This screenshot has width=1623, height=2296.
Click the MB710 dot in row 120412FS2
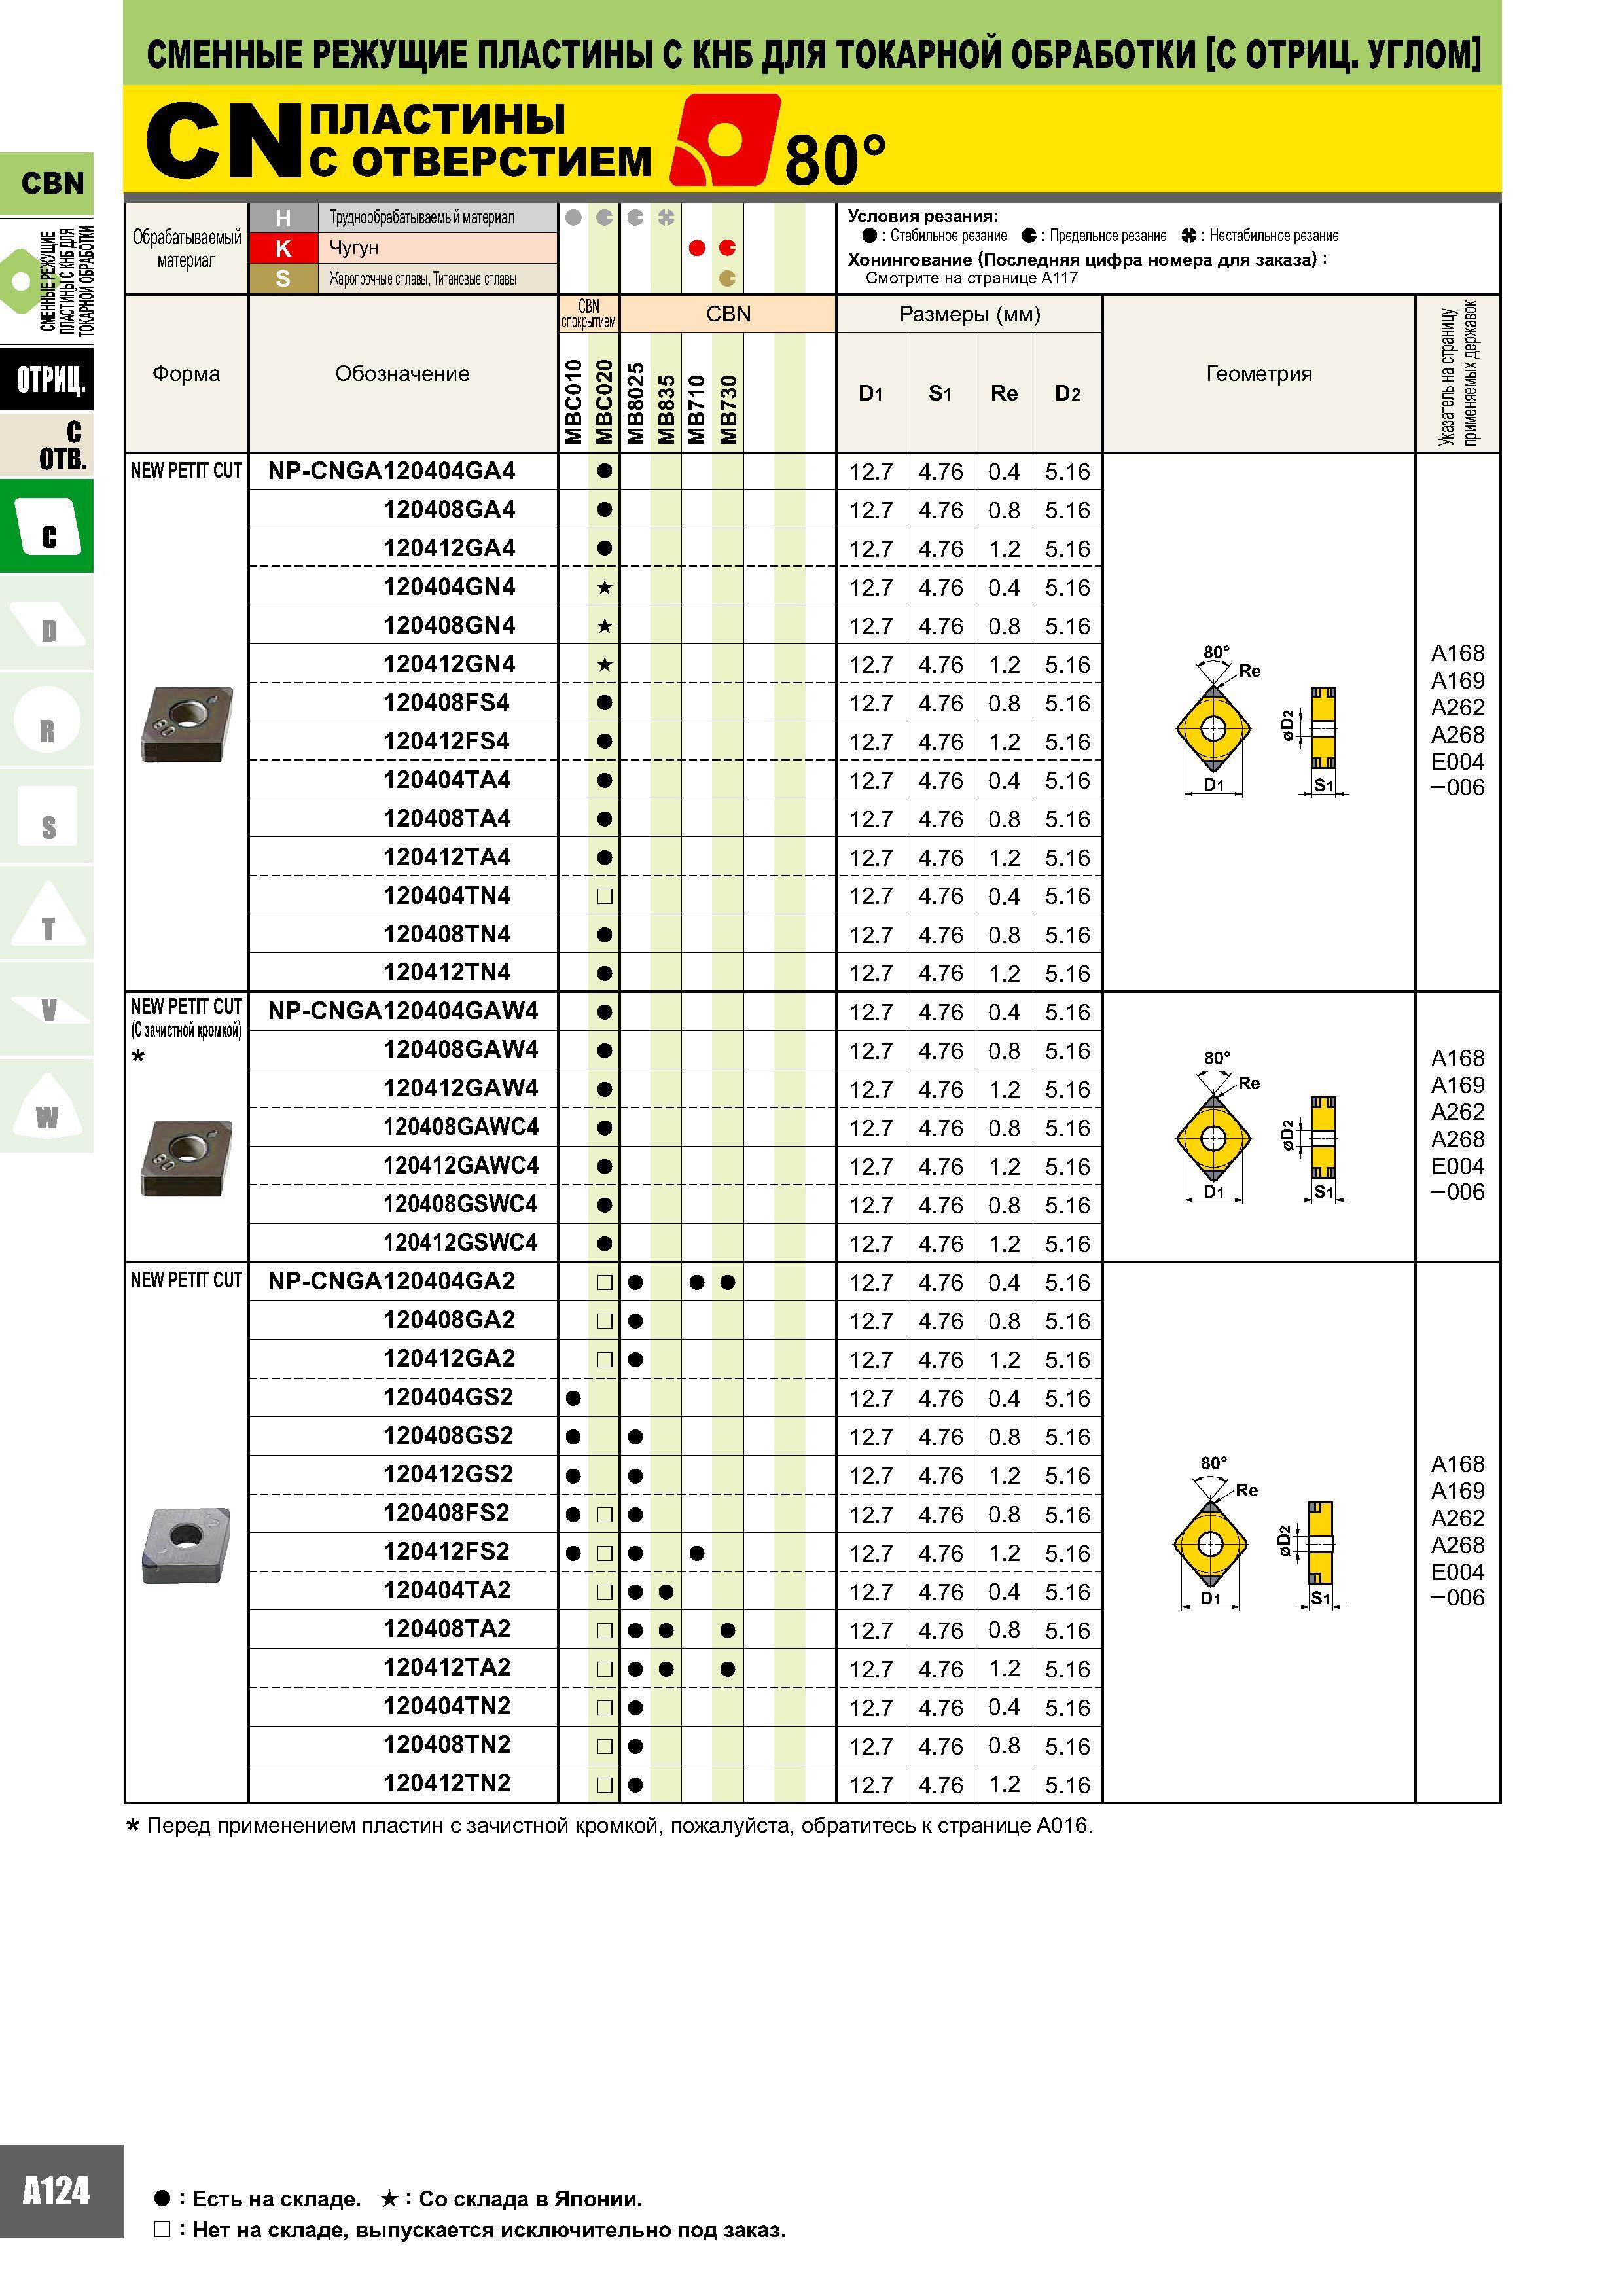(x=697, y=1553)
